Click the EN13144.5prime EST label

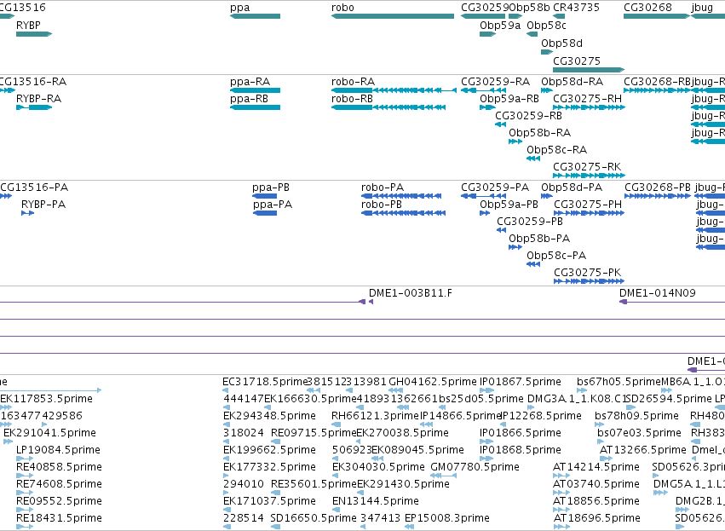pyautogui.click(x=376, y=501)
